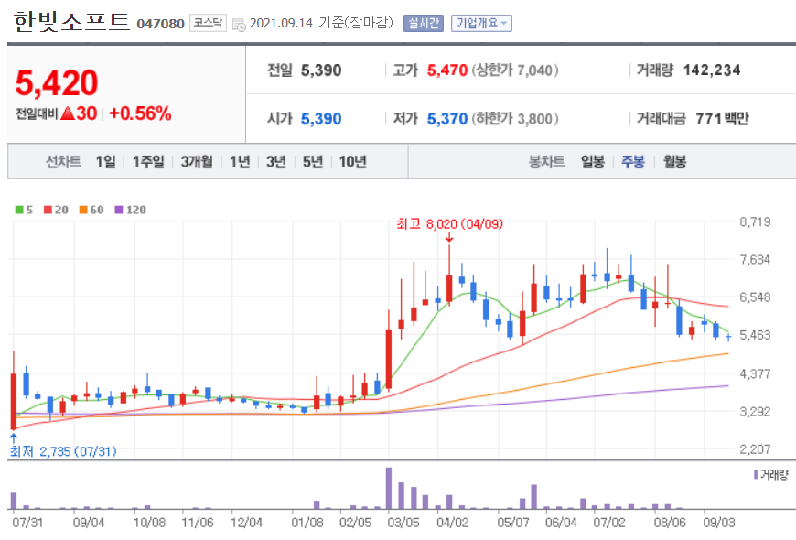Switch to the 1년 one-year chart
796x540 pixels.
point(240,161)
